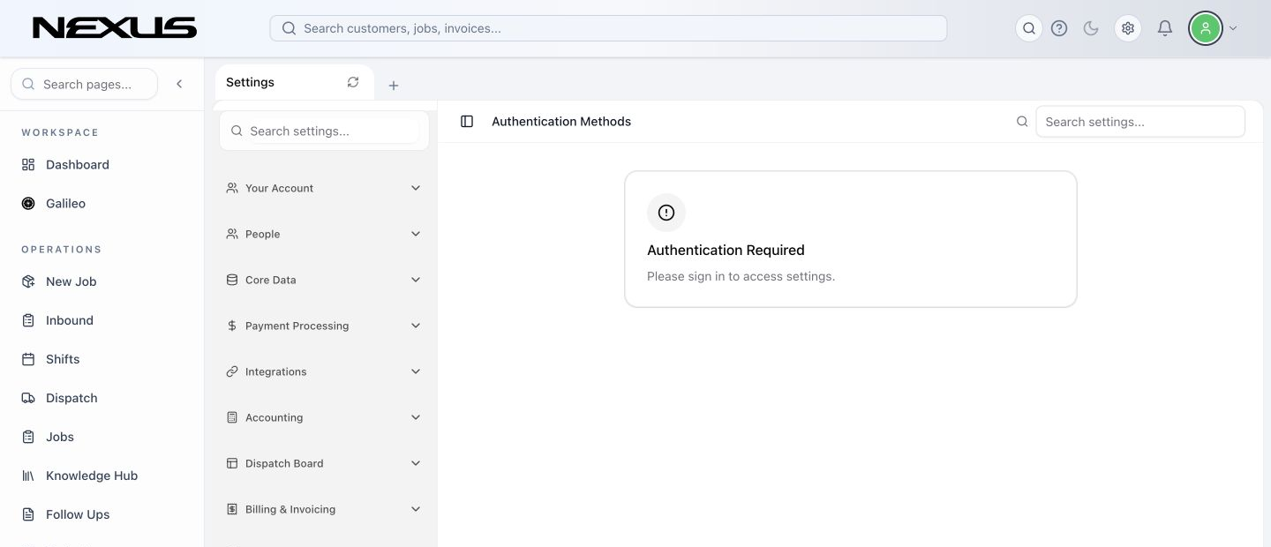Click the alert icon in Authentication Required card
Screen dimensions: 1271x547
(666, 213)
